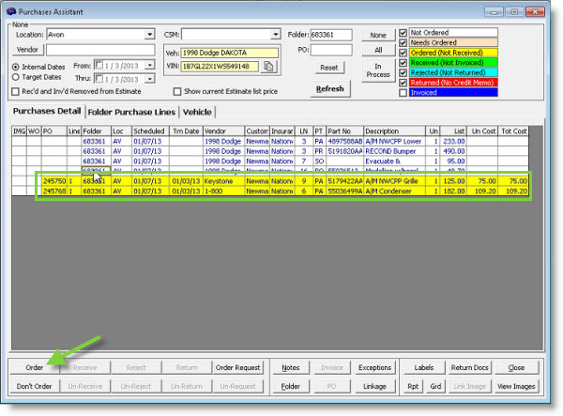Uncheck Received (Not Invoiced) filter
This screenshot has width=563, height=416.
403,63
